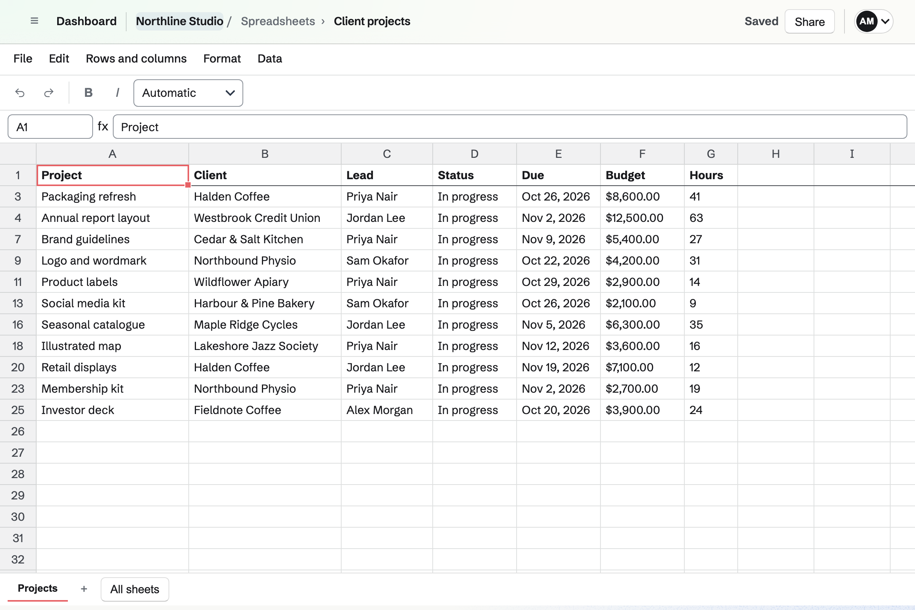Click the Membership kit cell
This screenshot has width=915, height=610.
coord(112,388)
